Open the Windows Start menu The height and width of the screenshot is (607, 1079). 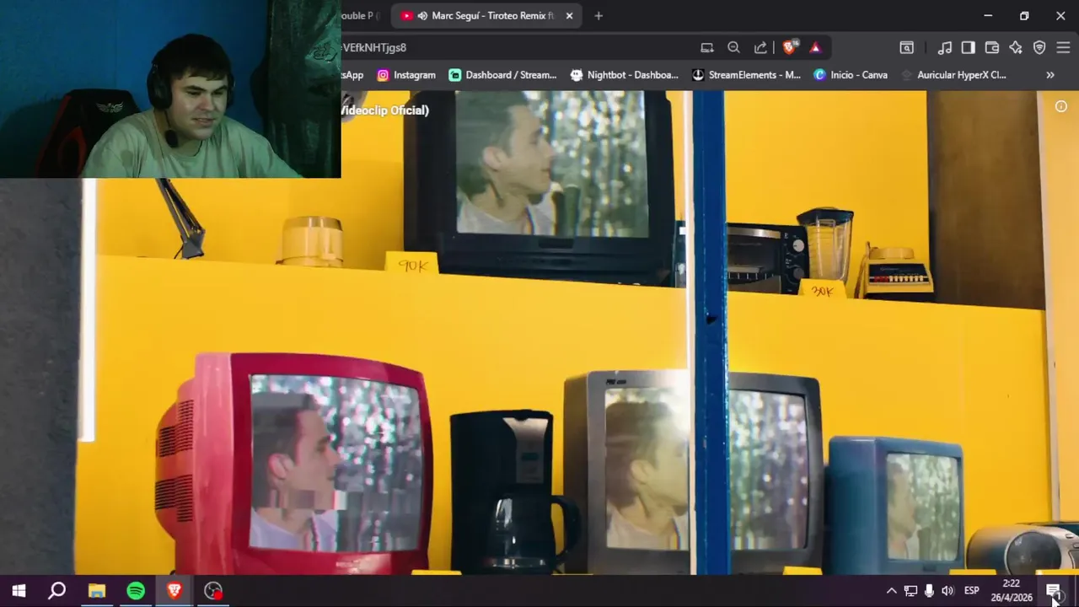point(19,591)
